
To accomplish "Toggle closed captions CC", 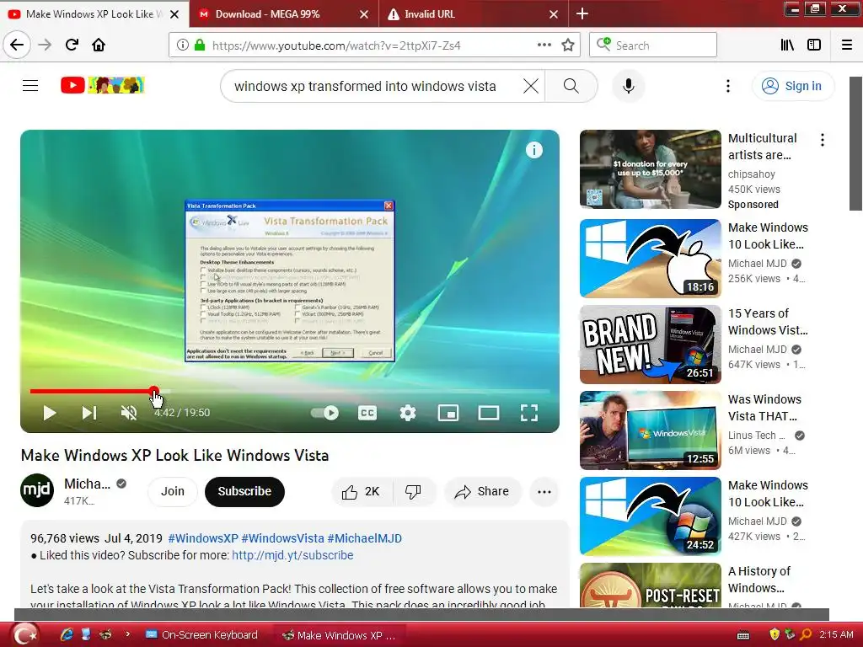I will tap(367, 413).
